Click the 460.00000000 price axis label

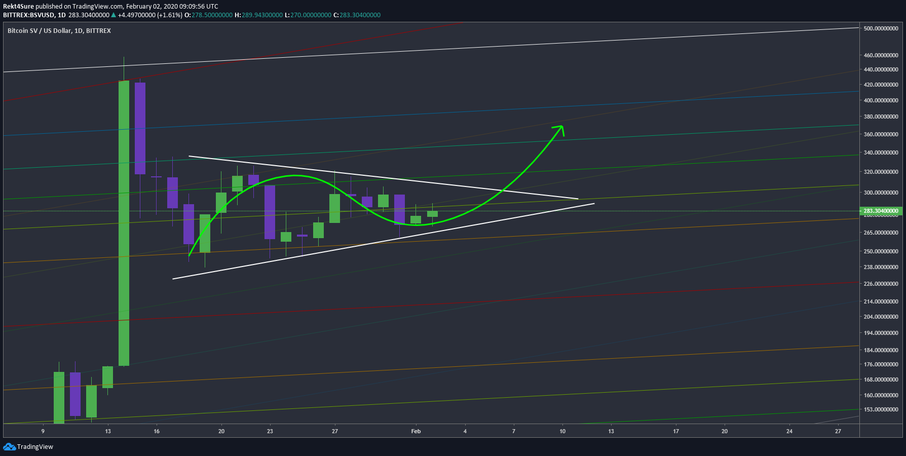[881, 55]
